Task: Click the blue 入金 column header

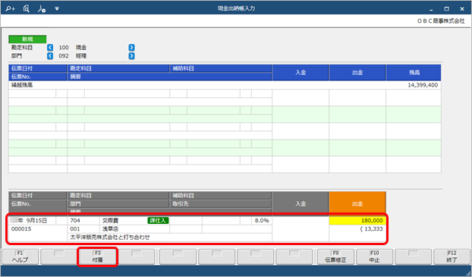Action: pyautogui.click(x=301, y=73)
